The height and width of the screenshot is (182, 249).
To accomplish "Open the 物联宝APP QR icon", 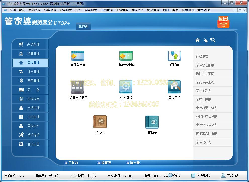I will [x=223, y=22].
